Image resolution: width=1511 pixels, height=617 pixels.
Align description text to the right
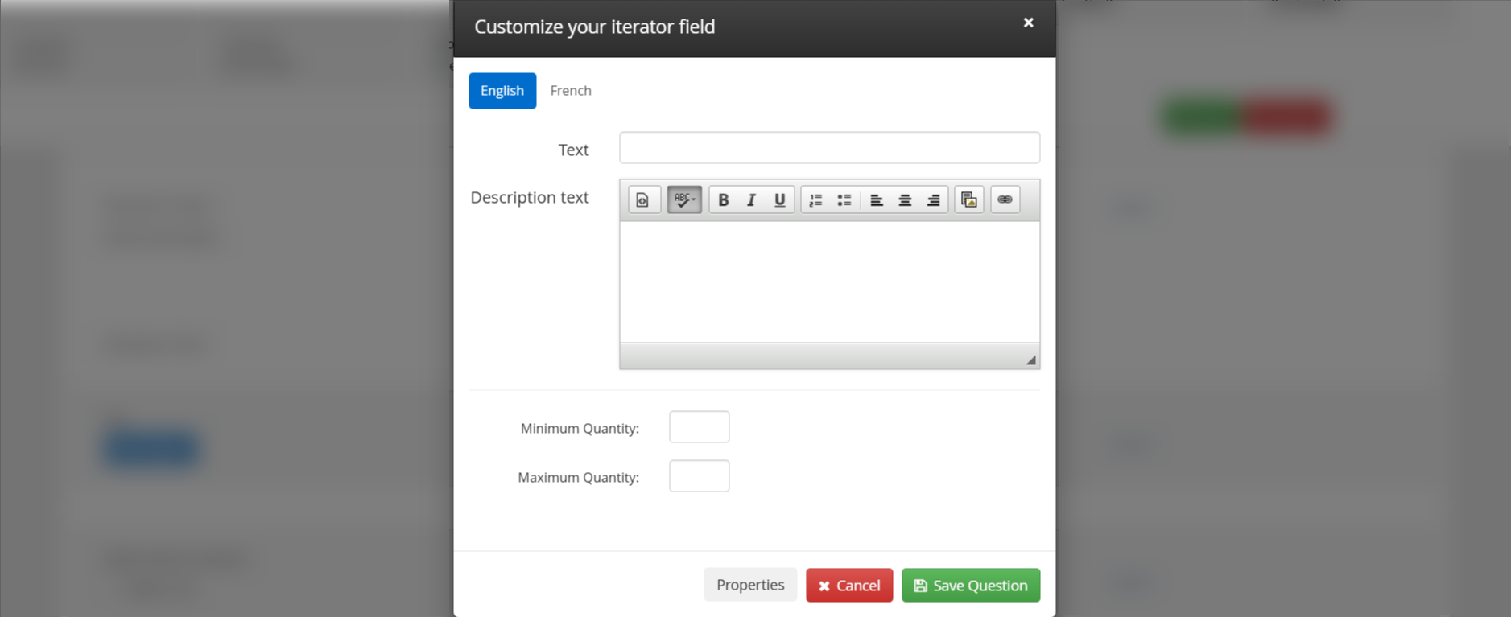tap(933, 199)
